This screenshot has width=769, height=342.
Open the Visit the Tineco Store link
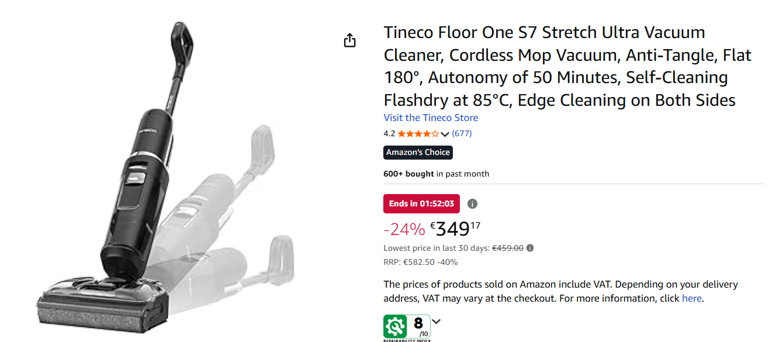tap(431, 118)
